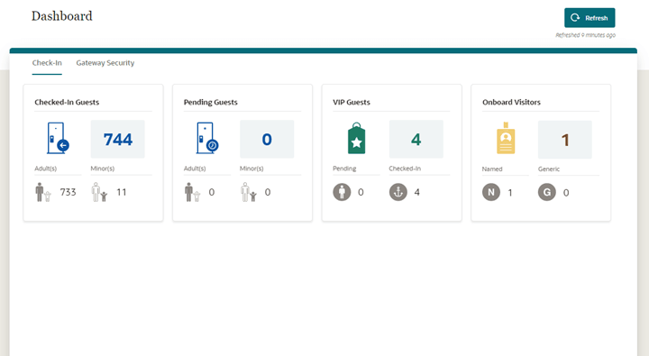Click the Pending Guests minors icon
The width and height of the screenshot is (649, 356).
pos(249,192)
